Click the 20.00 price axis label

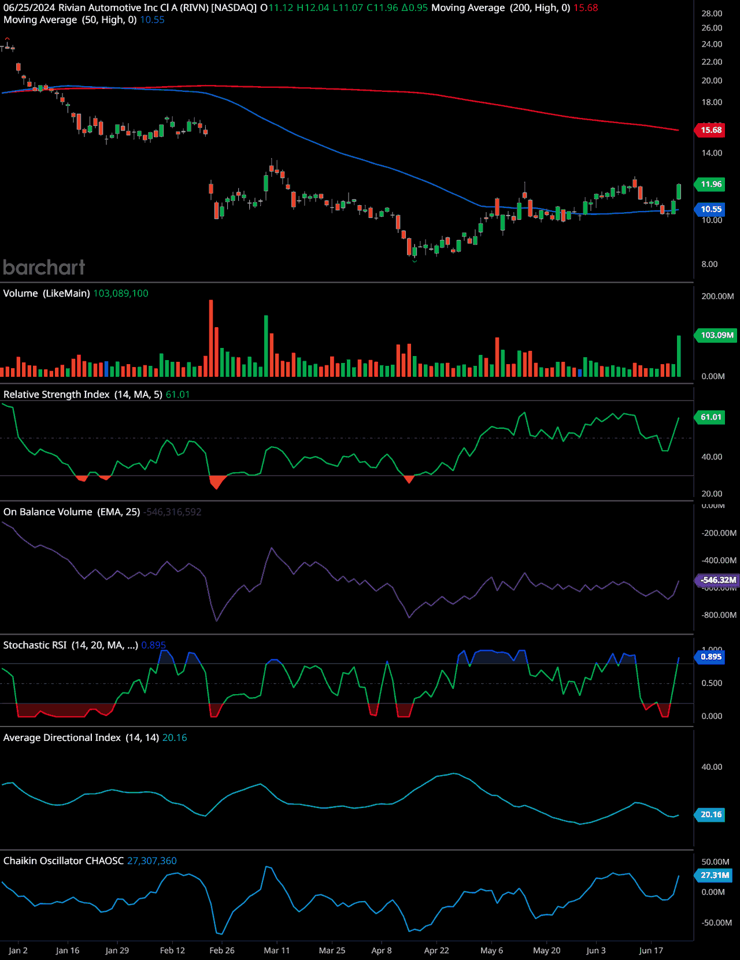pyautogui.click(x=712, y=81)
